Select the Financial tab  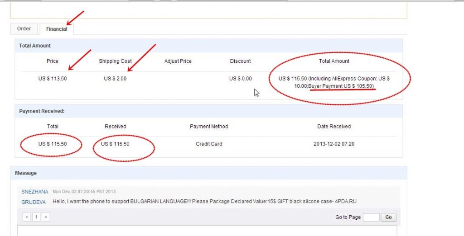point(57,29)
